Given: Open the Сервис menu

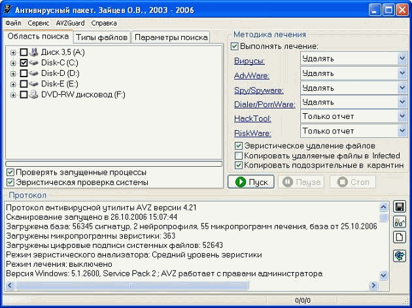Looking at the screenshot, I should [39, 23].
